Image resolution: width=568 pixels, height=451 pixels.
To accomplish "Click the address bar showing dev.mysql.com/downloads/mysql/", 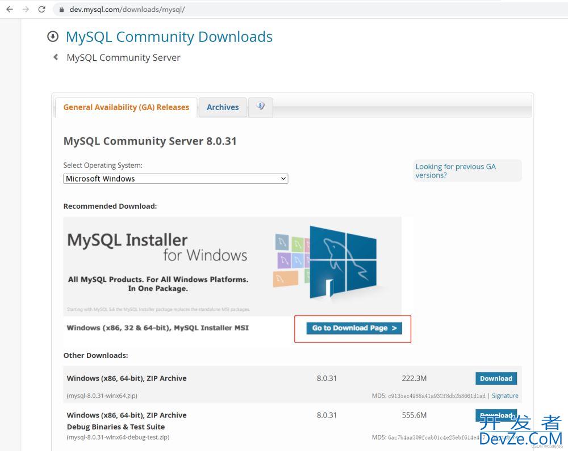I will (311, 10).
